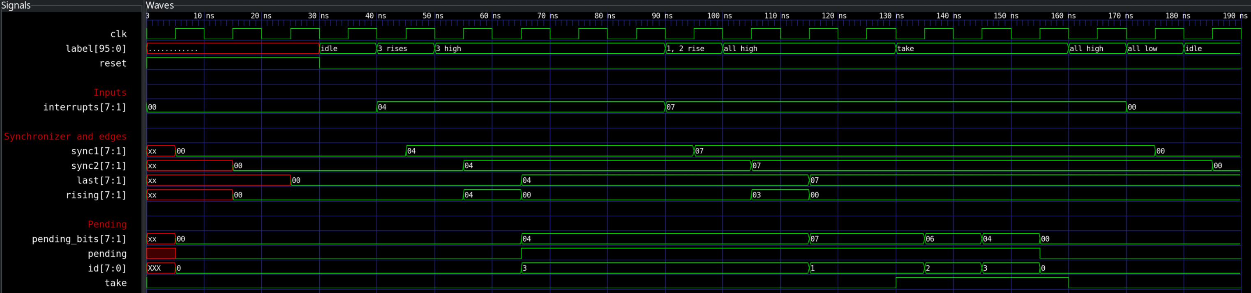This screenshot has width=1251, height=293.
Task: Select the rising[7:1] signal
Action: point(96,195)
